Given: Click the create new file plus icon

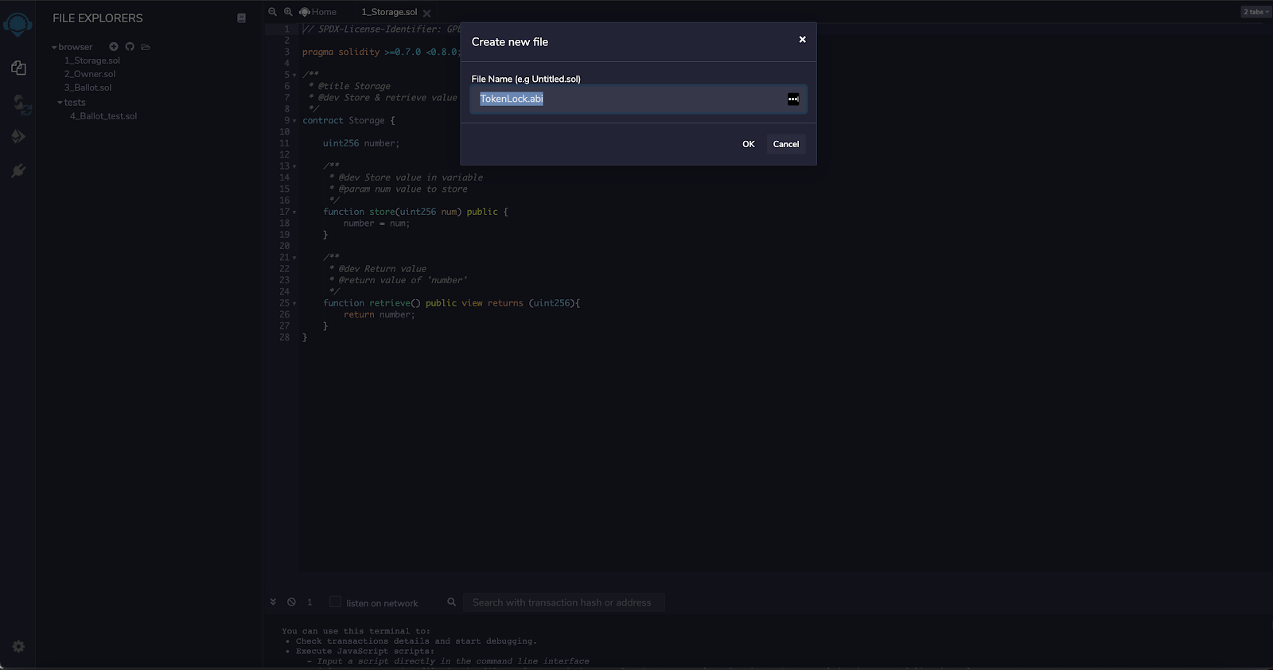Looking at the screenshot, I should tap(114, 47).
